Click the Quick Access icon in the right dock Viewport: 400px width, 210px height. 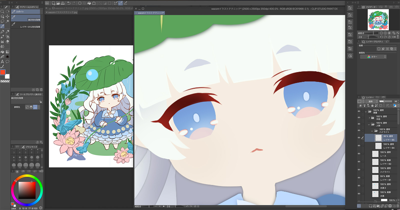(x=350, y=56)
